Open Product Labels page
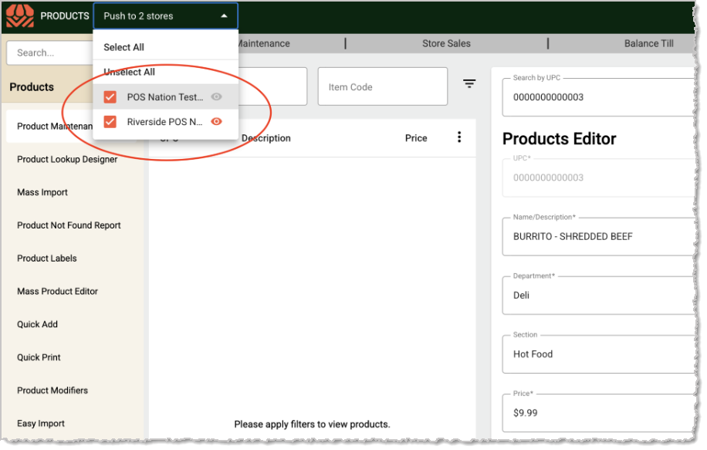 click(47, 259)
